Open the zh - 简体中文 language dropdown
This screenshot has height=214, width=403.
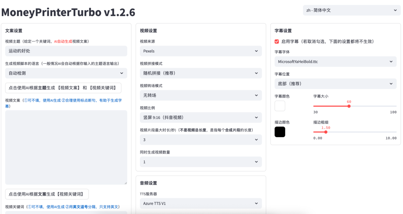[352, 10]
